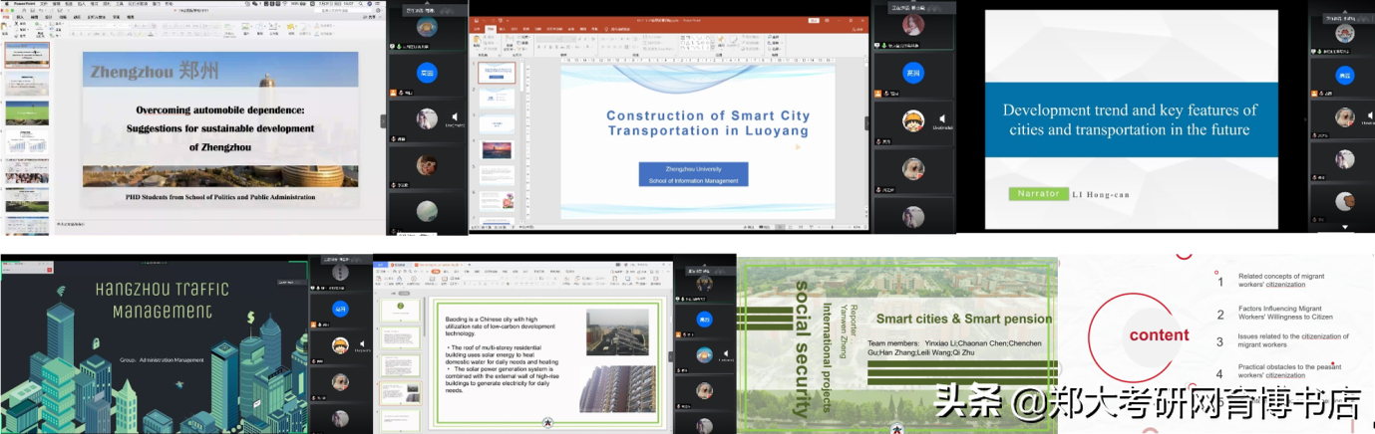1375x434 pixels.
Task: Collapse the participant panel next to the Luoyang slide
Action: pyautogui.click(x=865, y=123)
